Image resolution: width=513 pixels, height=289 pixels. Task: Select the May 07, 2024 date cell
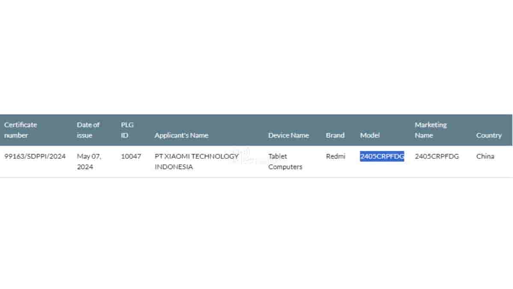click(89, 161)
